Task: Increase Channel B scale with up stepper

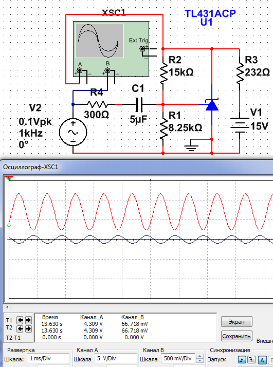Action: [x=199, y=356]
